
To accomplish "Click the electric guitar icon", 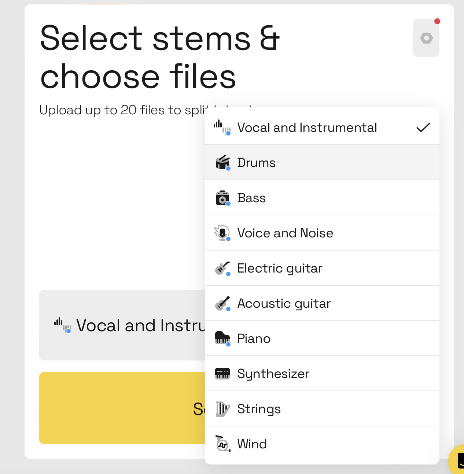I will [222, 268].
